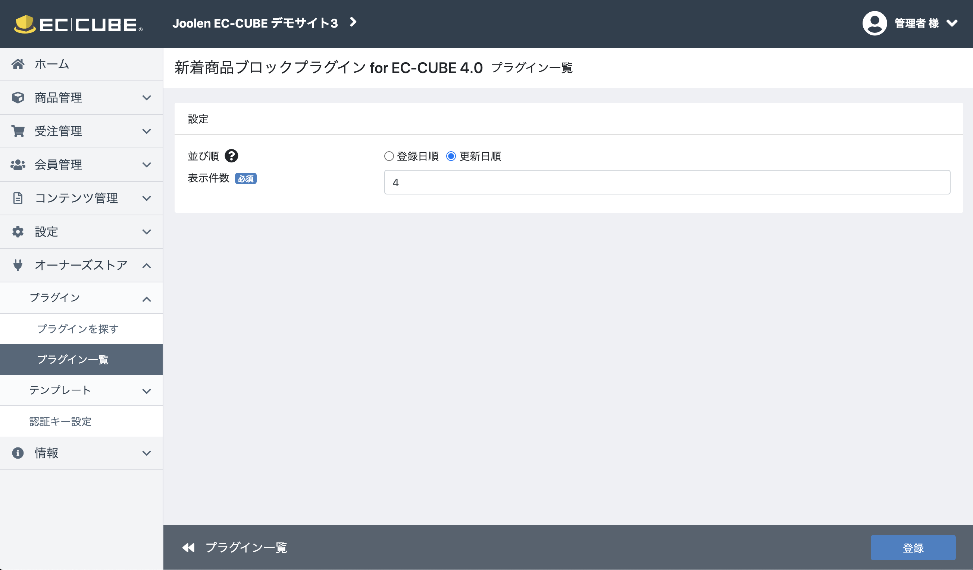Viewport: 973px width, 570px height.
Task: Click the 表示件数 input field
Action: click(x=667, y=182)
